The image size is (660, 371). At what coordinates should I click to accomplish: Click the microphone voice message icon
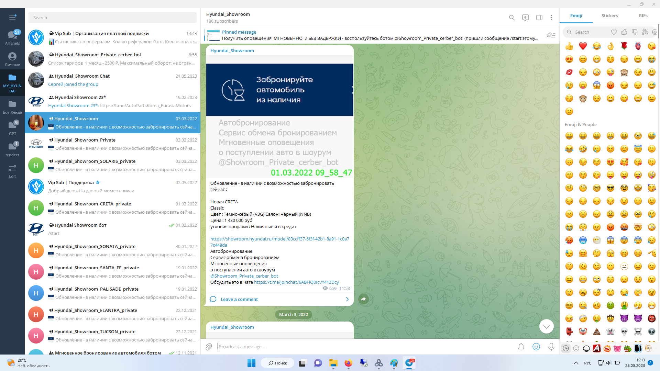pyautogui.click(x=551, y=347)
